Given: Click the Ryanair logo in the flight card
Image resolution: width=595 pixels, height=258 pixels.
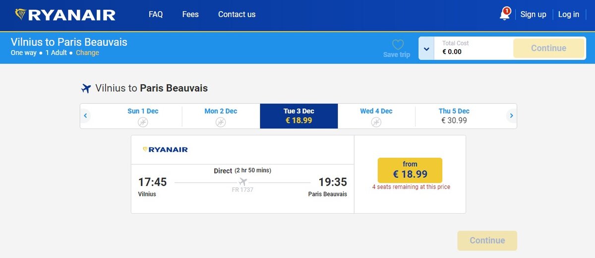Looking at the screenshot, I should (165, 149).
